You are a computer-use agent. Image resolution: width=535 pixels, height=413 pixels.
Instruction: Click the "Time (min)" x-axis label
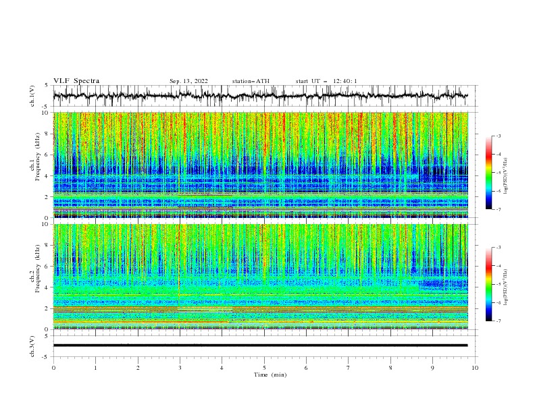[x=270, y=375]
